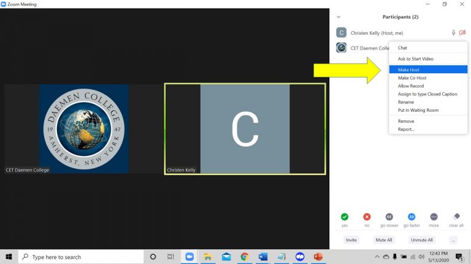Click Christen Kelly's microphone icon

(453, 32)
